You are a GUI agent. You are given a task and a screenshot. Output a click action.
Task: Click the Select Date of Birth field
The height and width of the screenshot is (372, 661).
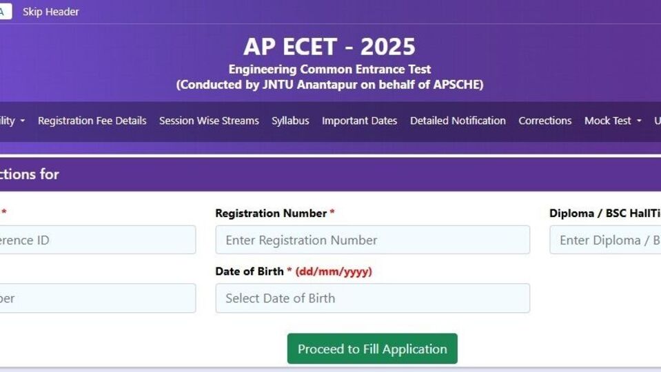[x=373, y=298]
